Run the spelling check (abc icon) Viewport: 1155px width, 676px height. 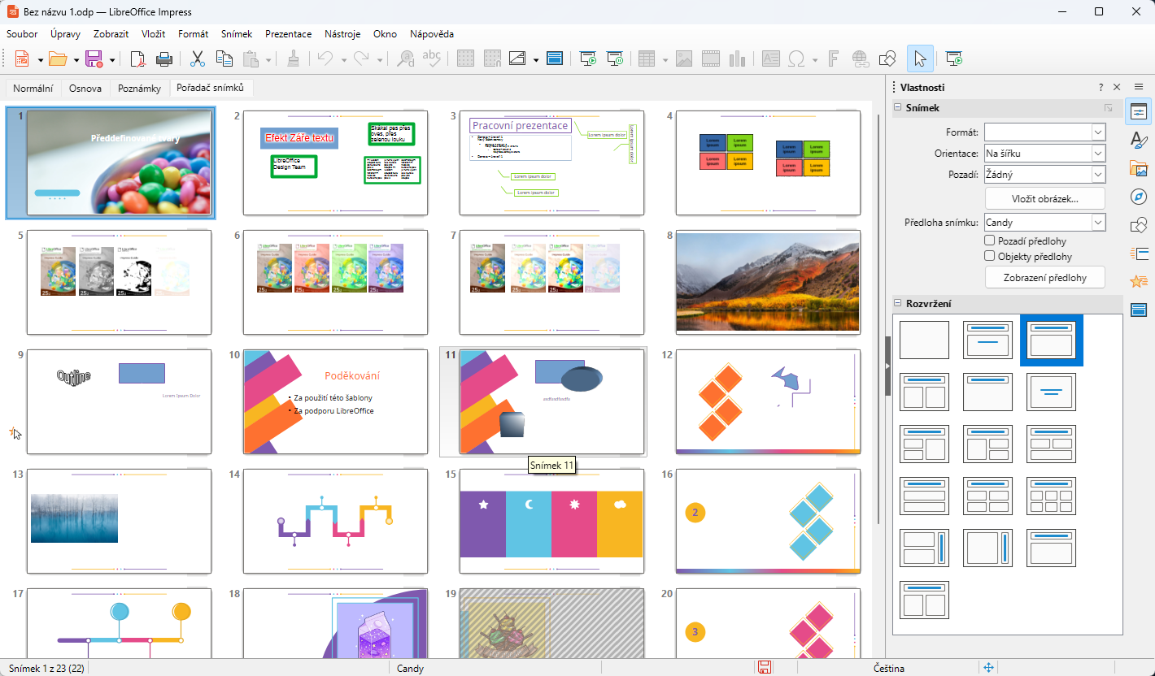point(432,58)
